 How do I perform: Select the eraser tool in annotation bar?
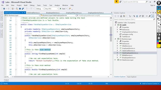click(159, 19)
